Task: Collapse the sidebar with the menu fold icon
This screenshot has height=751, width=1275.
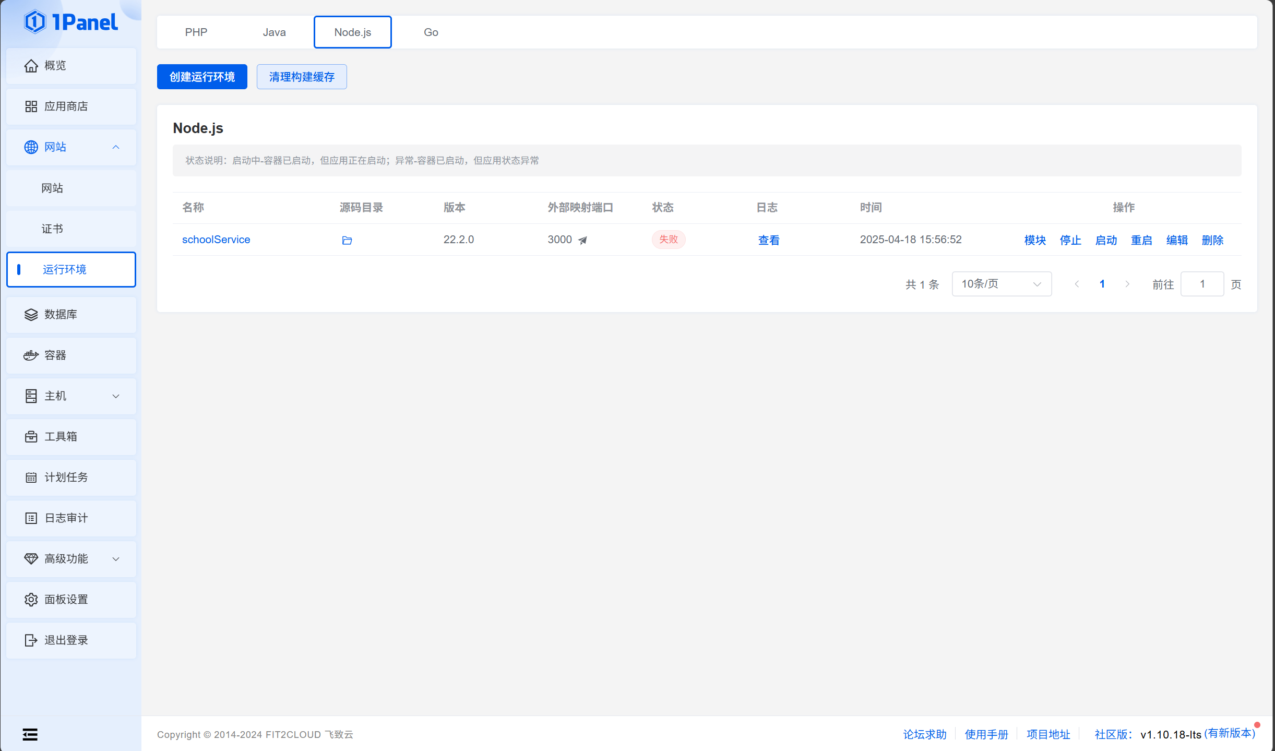Action: (x=30, y=734)
